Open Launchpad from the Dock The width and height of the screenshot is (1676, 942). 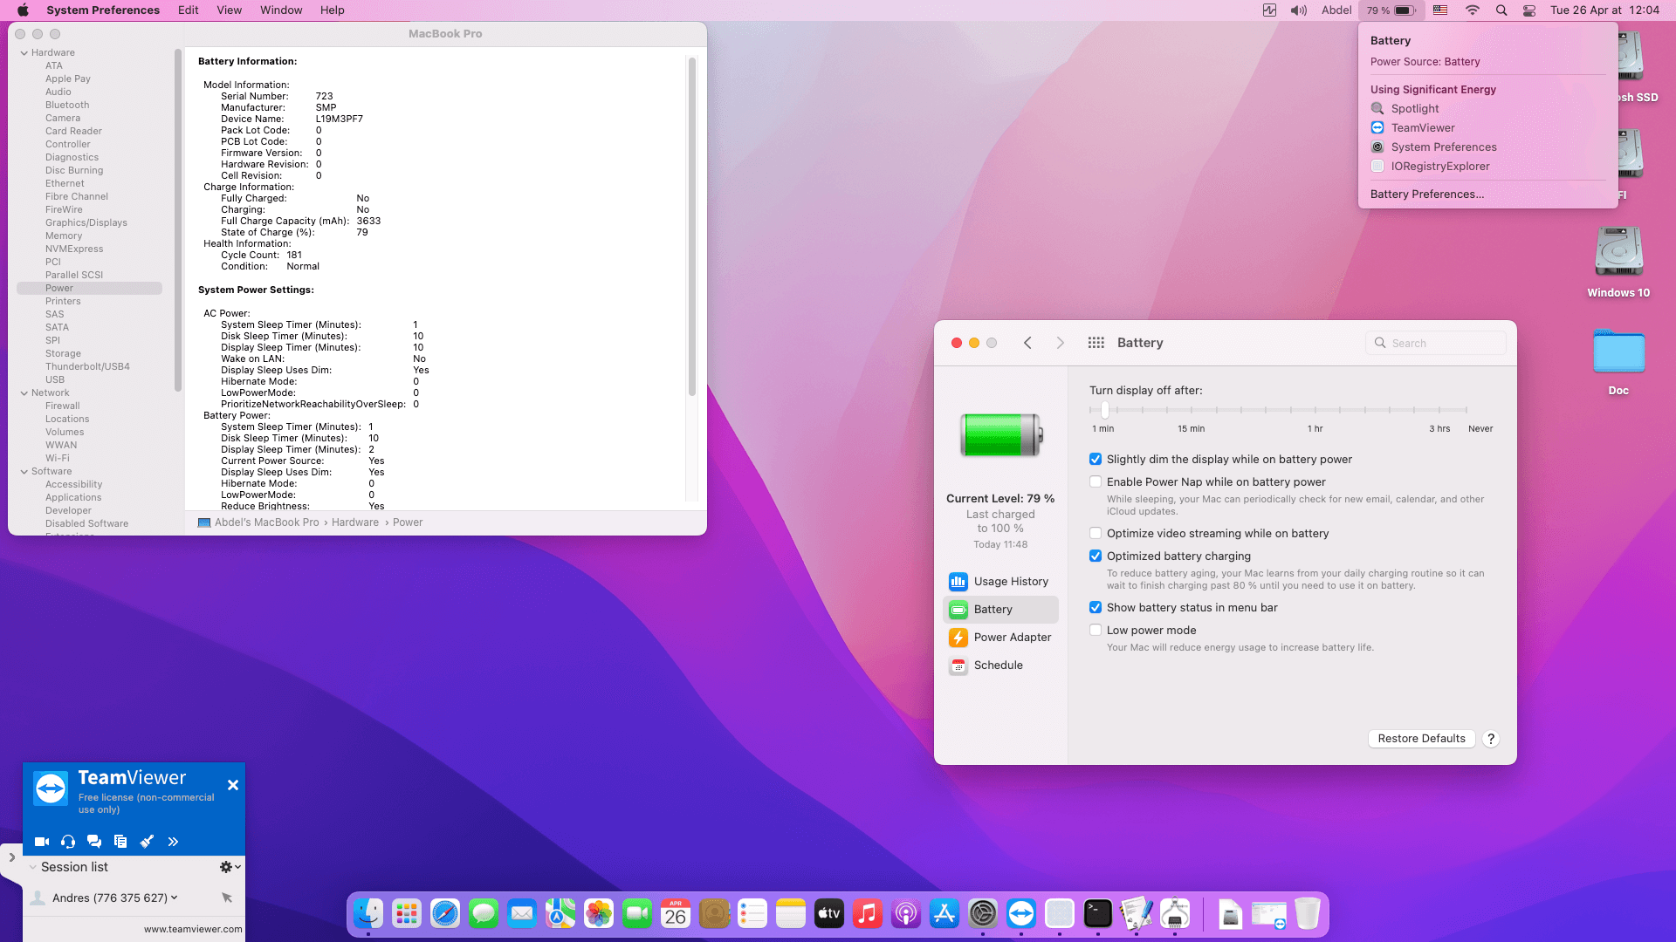click(407, 914)
